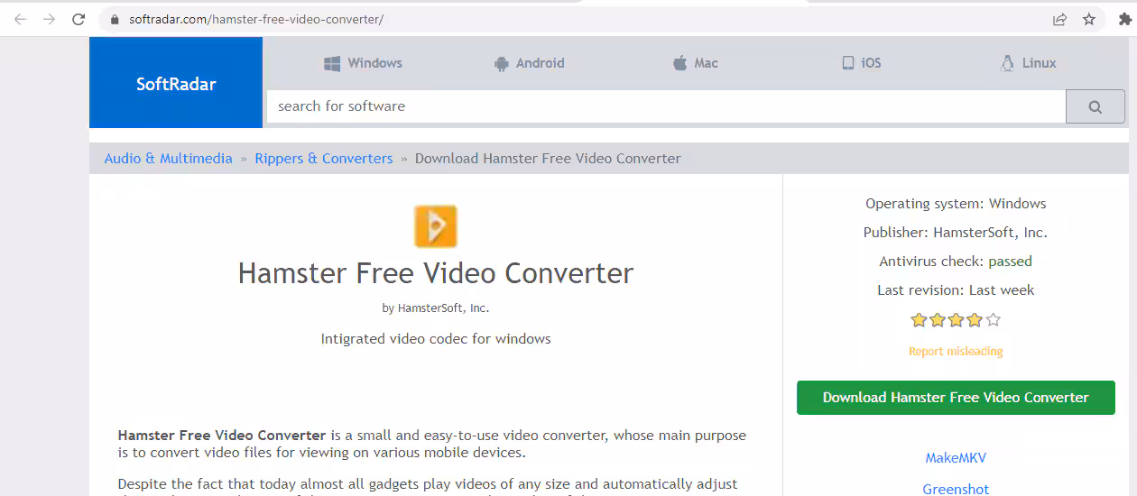The width and height of the screenshot is (1137, 496).
Task: Click the third rating star
Action: 957,319
